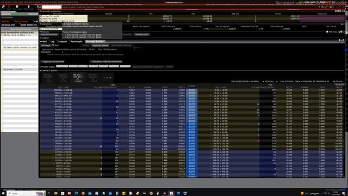Collapse the Trading section
Image resolution: width=348 pixels, height=196 pixels.
tap(40, 38)
